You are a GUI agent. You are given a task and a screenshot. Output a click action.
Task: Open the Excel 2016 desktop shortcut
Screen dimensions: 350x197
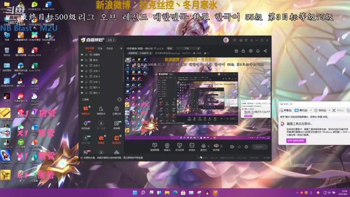pos(35,67)
